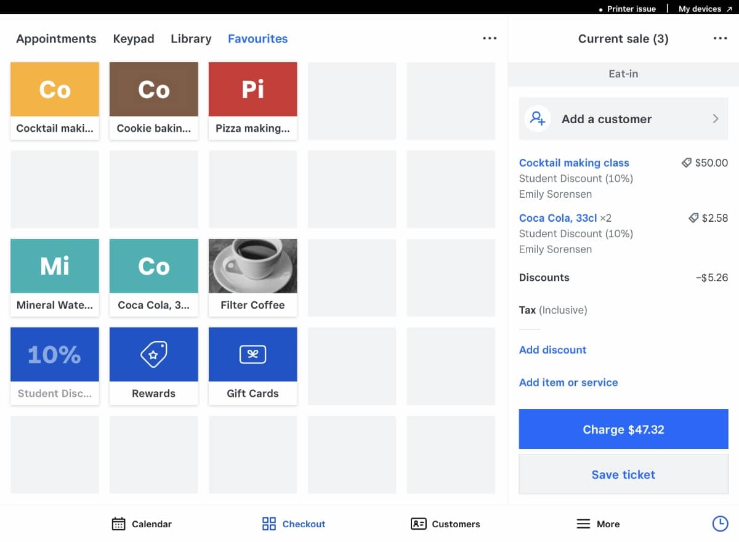Expand the Add a customer chevron
Viewport: 739px width, 542px height.
[716, 119]
